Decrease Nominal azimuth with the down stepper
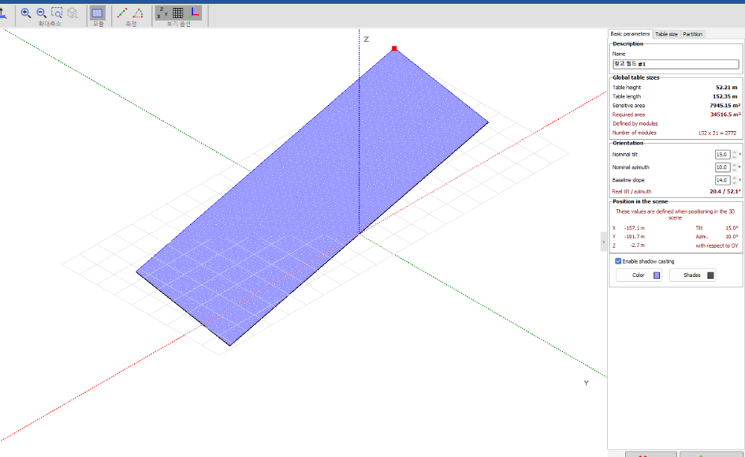745x457 pixels. click(x=735, y=170)
